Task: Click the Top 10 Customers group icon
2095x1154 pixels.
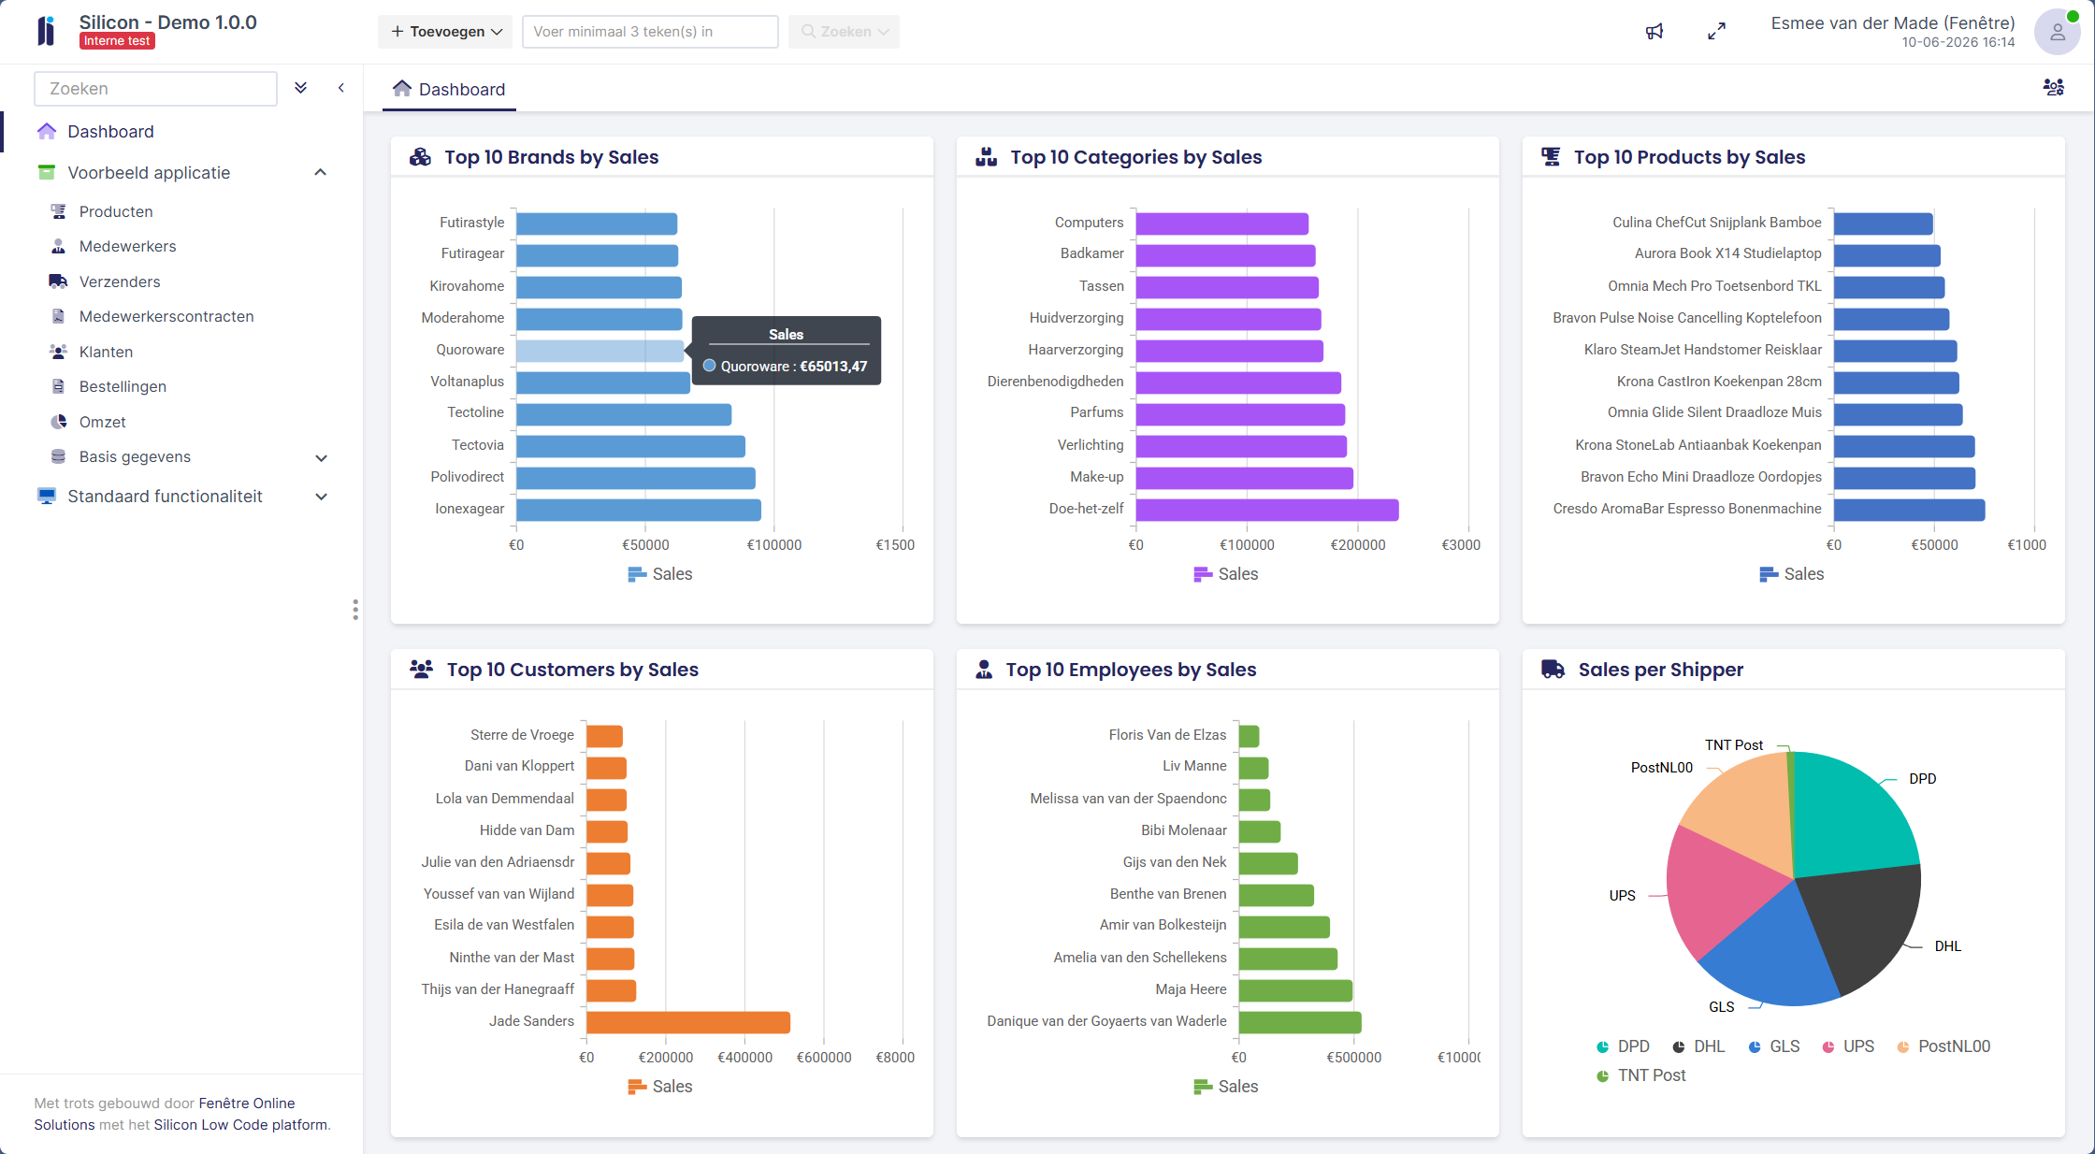Action: click(422, 670)
